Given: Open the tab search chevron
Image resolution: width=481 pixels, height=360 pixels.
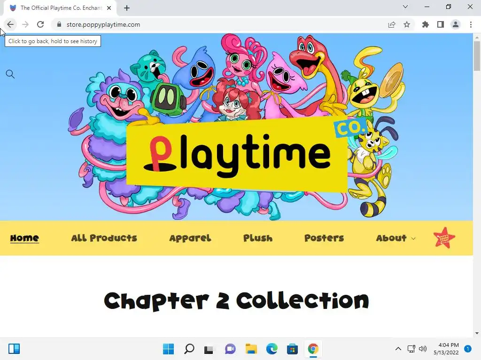Looking at the screenshot, I should [405, 7].
